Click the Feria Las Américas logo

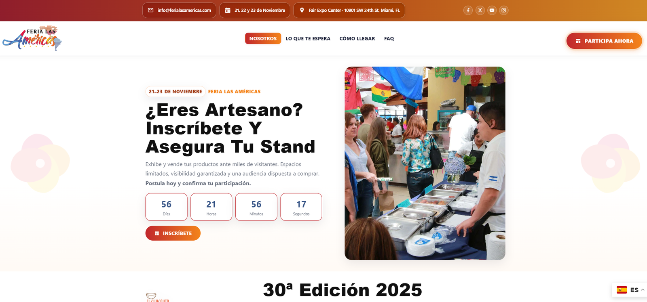click(32, 38)
